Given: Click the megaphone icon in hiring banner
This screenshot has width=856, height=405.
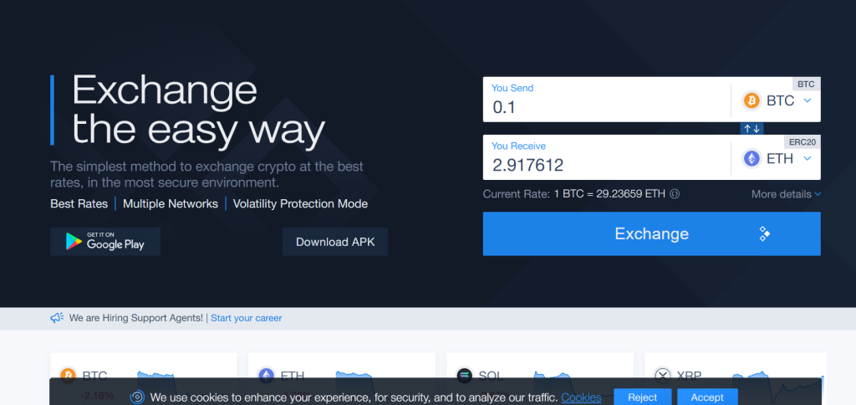Looking at the screenshot, I should pyautogui.click(x=57, y=318).
